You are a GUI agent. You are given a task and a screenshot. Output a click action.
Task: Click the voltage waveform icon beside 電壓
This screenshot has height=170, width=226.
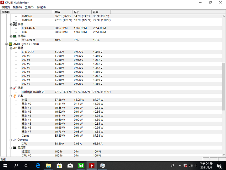coord(15,48)
